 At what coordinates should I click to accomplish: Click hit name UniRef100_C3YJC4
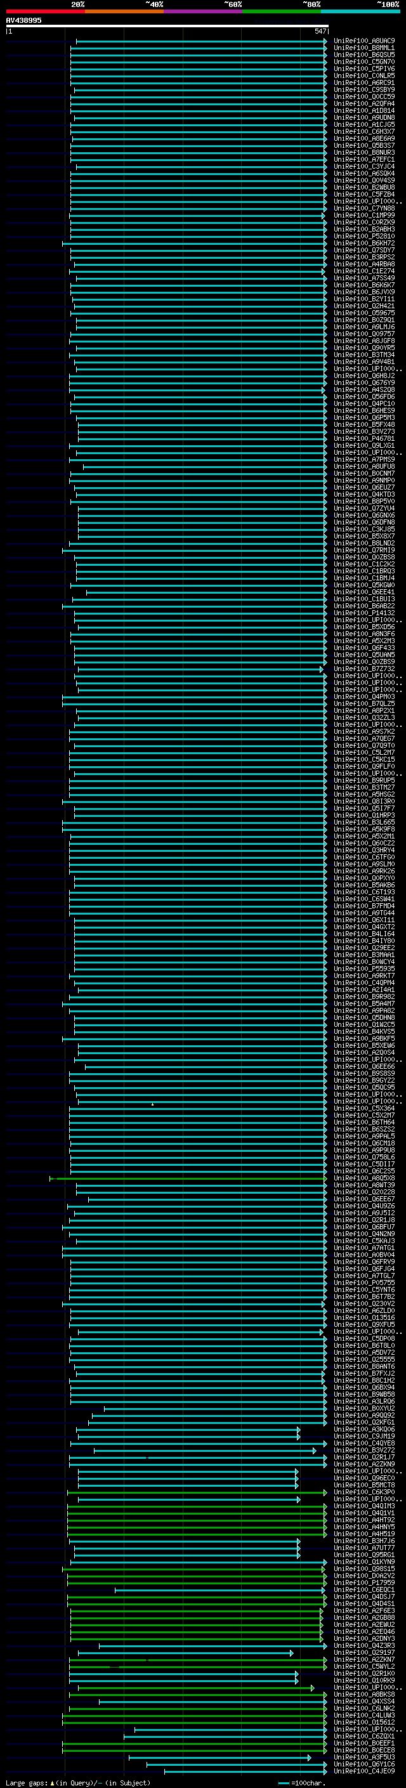tap(363, 167)
